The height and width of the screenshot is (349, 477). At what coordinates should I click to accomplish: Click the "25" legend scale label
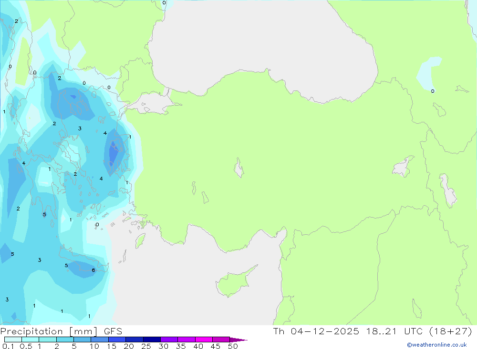146,346
